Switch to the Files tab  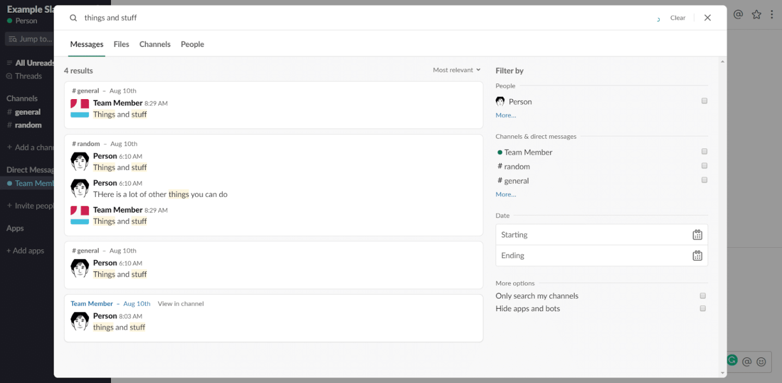pos(121,44)
